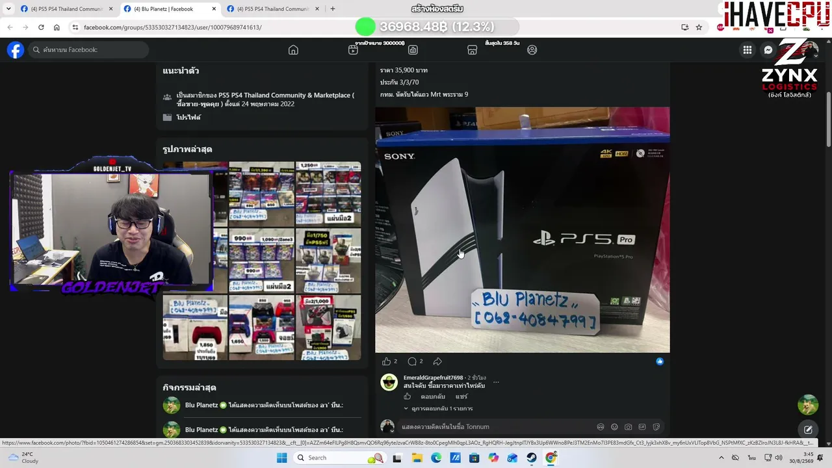This screenshot has width=832, height=468.
Task: Open the second Blu Planetz recent activity link
Action: pyautogui.click(x=264, y=430)
